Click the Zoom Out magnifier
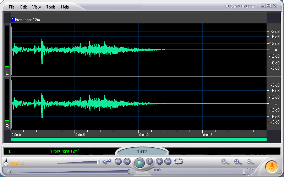The image size is (284, 177). (250, 162)
